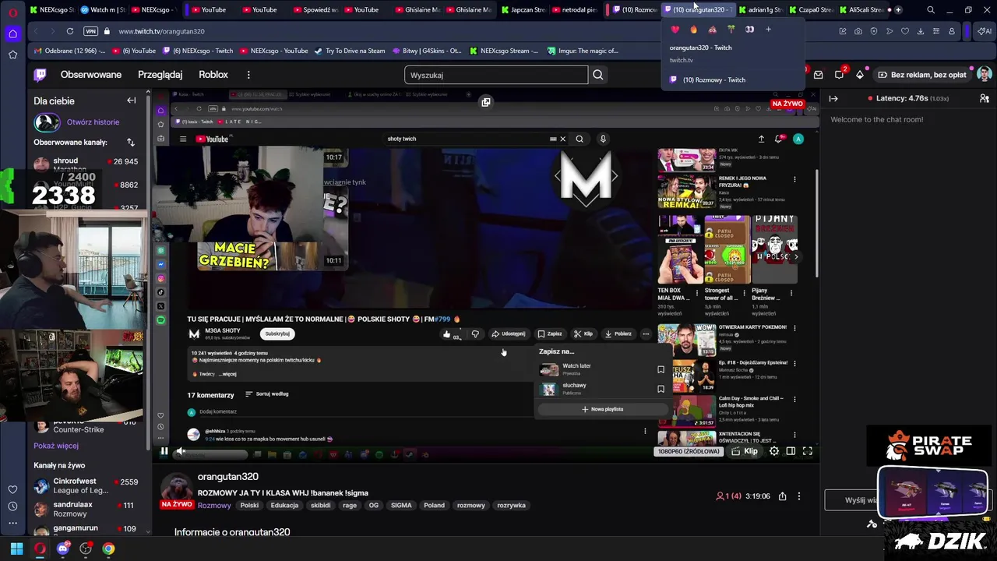Viewport: 997px width, 561px height.
Task: Open the Bits diamond icon in header
Action: pos(860,75)
